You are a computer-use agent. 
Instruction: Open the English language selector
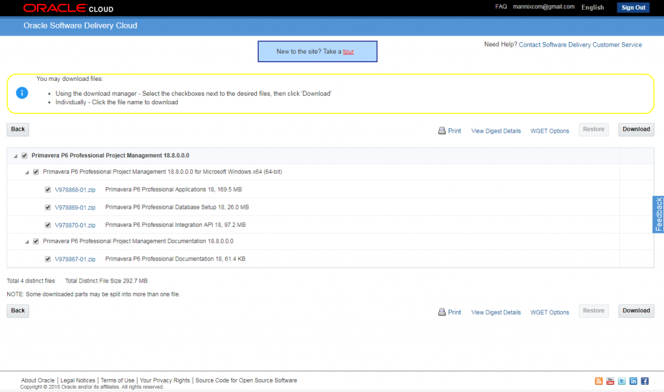click(593, 7)
